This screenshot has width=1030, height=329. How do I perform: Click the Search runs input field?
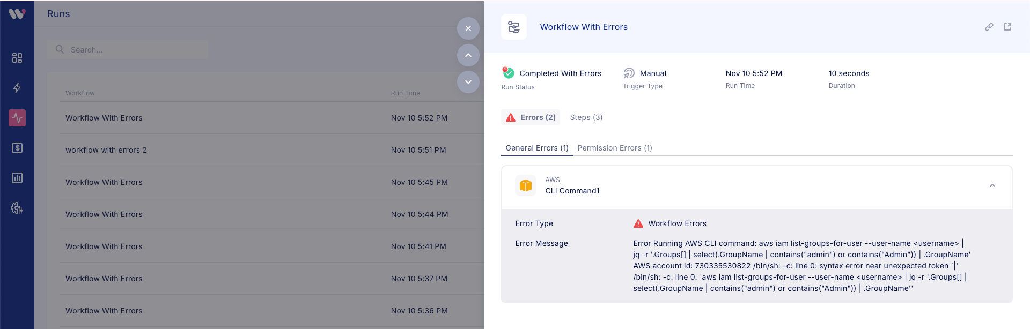tap(134, 50)
